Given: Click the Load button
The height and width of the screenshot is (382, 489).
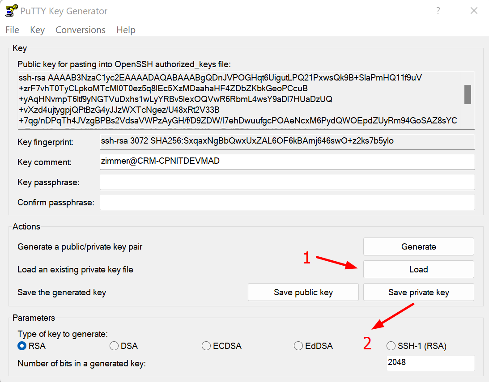Looking at the screenshot, I should click(x=418, y=269).
